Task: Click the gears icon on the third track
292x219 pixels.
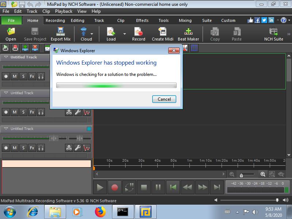Action: point(69,148)
